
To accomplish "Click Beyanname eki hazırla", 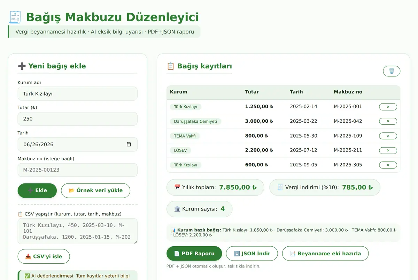I will click(325, 254).
